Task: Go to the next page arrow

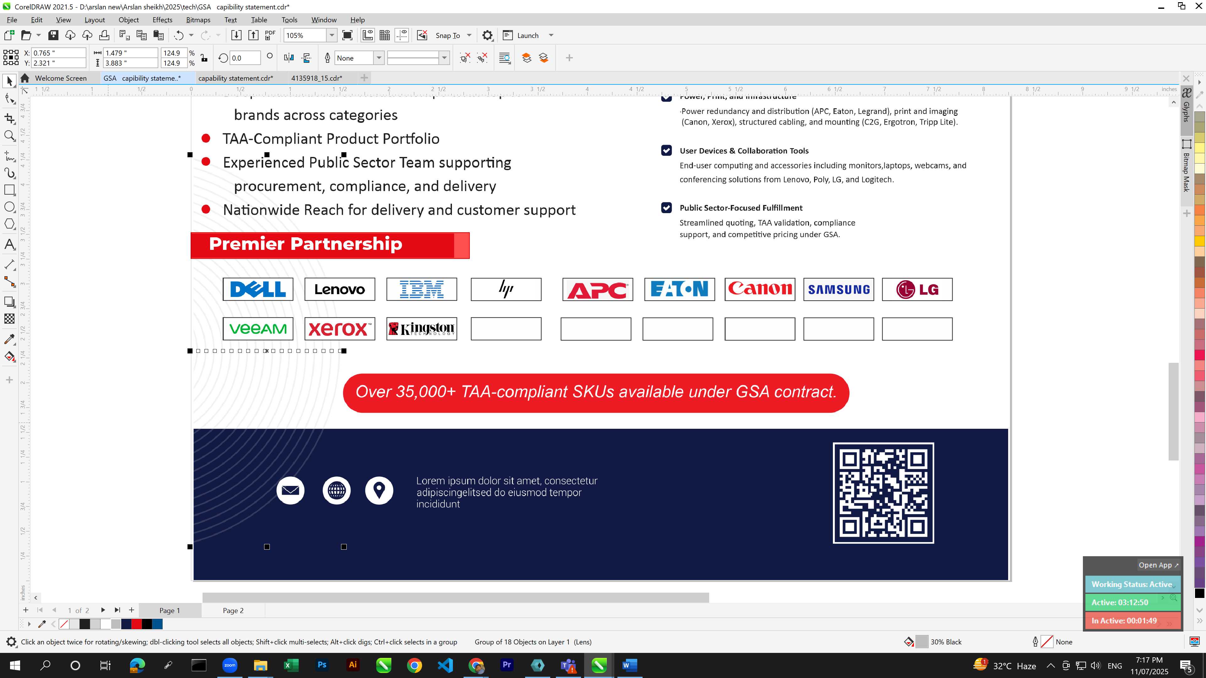Action: pyautogui.click(x=102, y=610)
